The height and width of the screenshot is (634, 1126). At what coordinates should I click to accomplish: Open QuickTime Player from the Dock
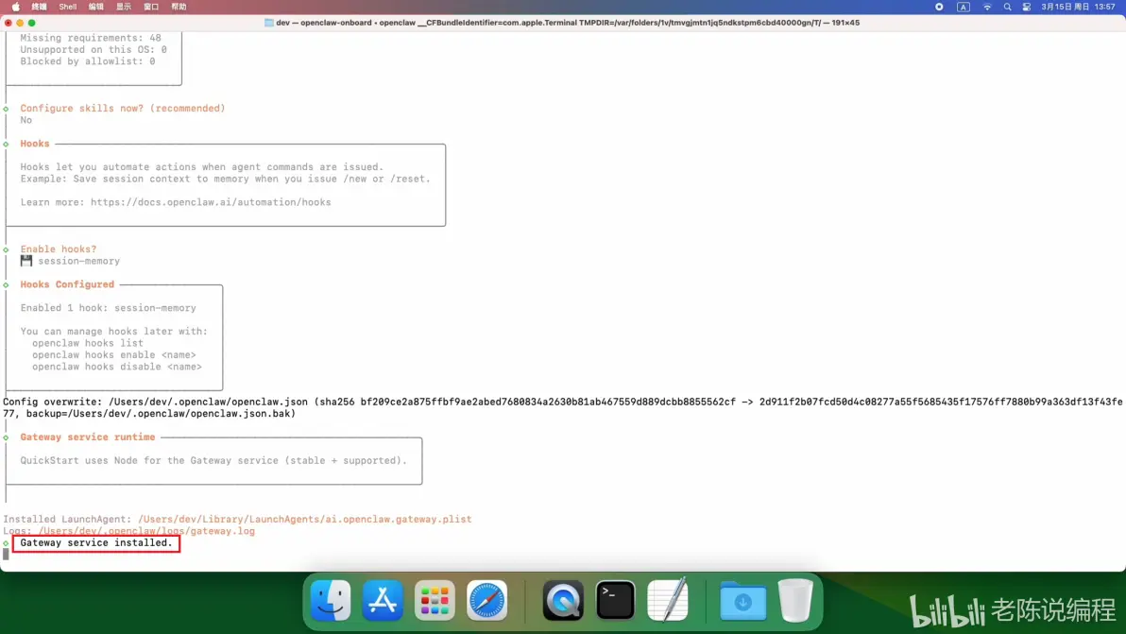click(x=563, y=600)
